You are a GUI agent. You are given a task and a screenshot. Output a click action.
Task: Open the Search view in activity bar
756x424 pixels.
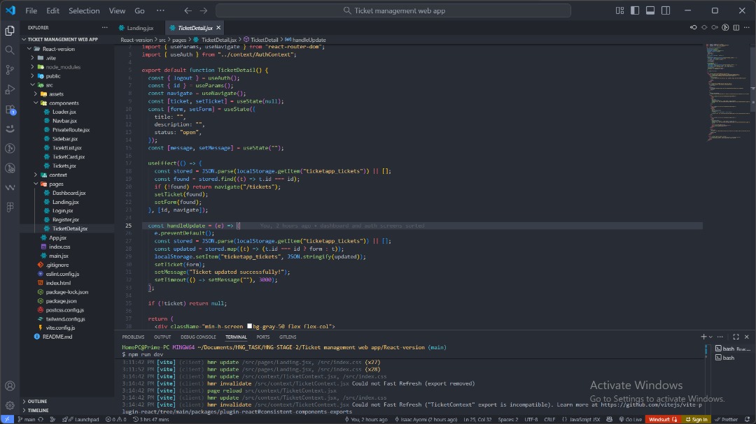(x=10, y=50)
